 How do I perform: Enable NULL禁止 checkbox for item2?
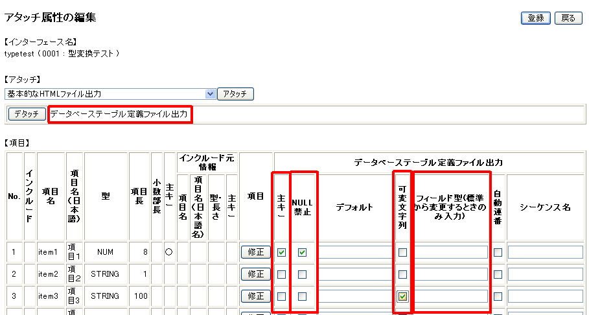coord(302,274)
